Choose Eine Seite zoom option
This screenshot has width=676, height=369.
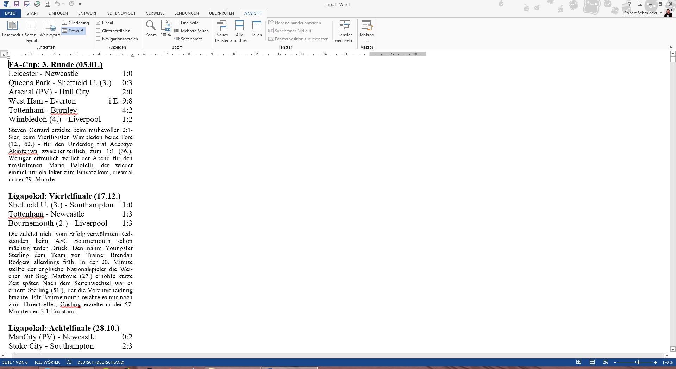[187, 23]
